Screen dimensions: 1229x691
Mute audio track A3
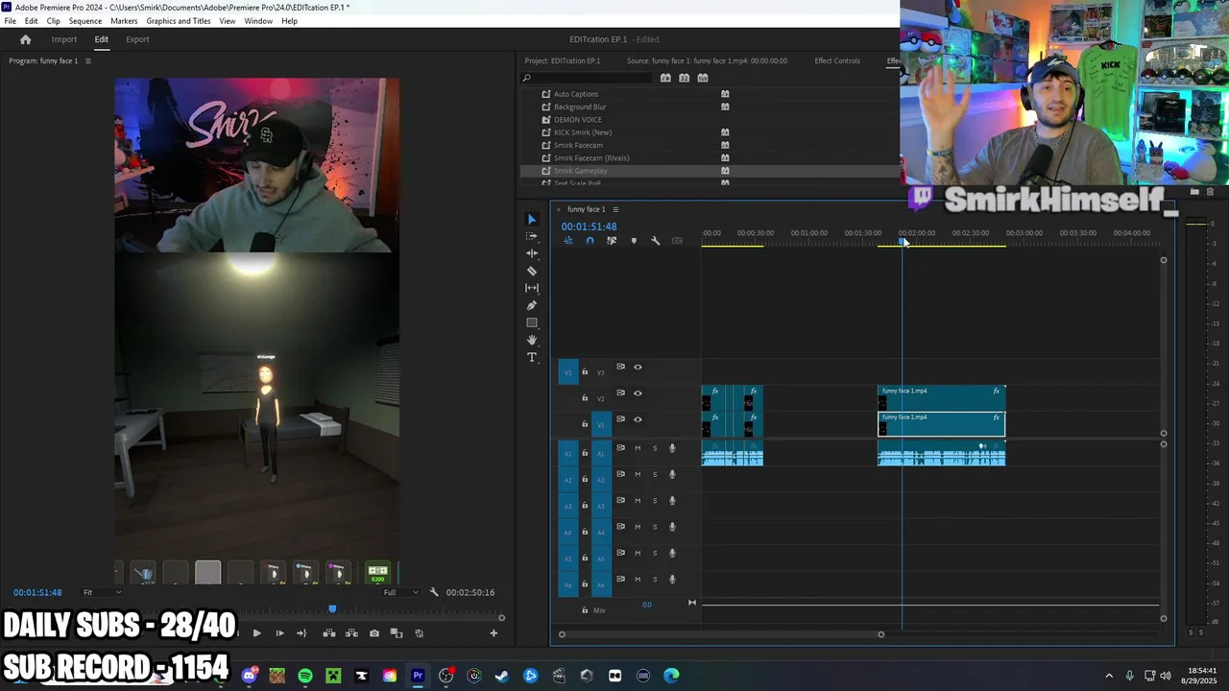pyautogui.click(x=638, y=500)
